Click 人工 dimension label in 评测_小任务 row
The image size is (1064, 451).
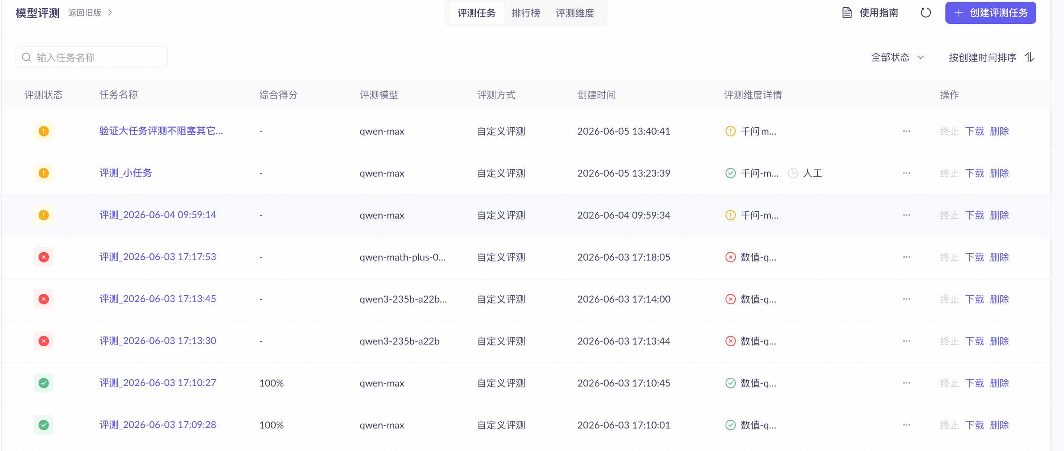(x=813, y=173)
